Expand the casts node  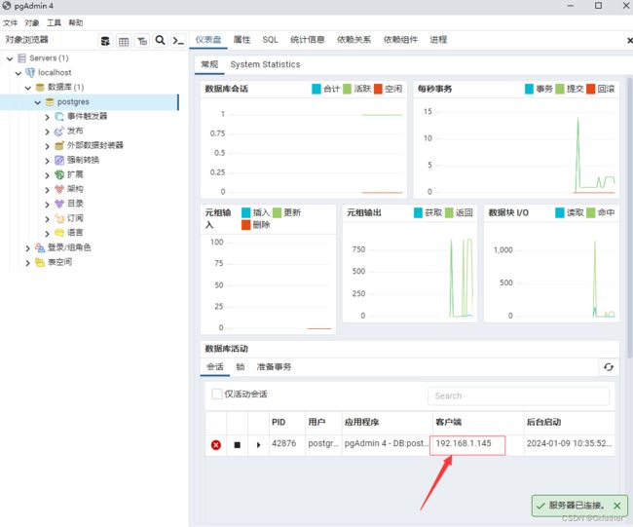pyautogui.click(x=48, y=161)
